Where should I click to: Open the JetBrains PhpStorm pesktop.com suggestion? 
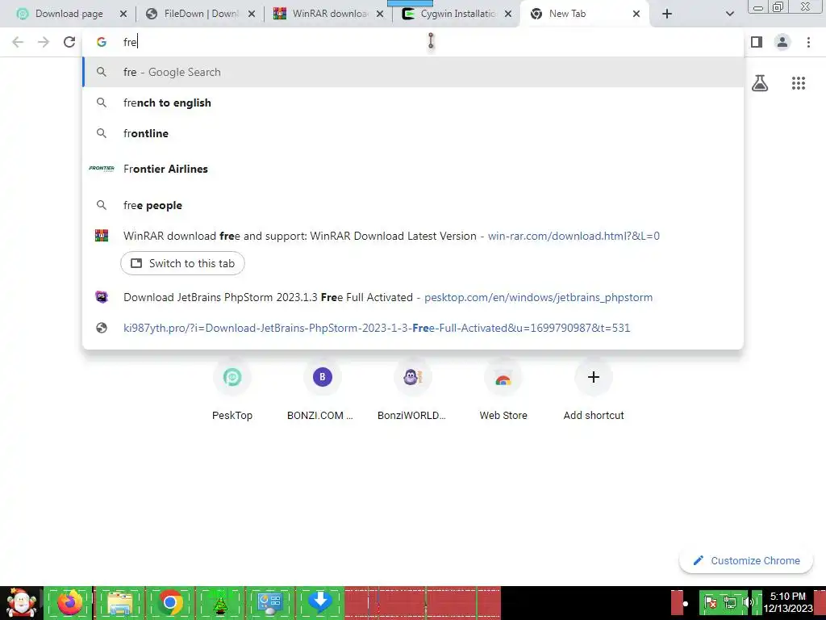413,297
